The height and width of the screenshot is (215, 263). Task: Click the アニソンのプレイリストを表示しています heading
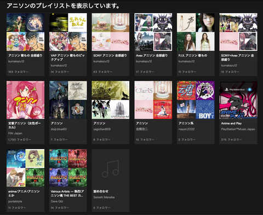(63, 6)
